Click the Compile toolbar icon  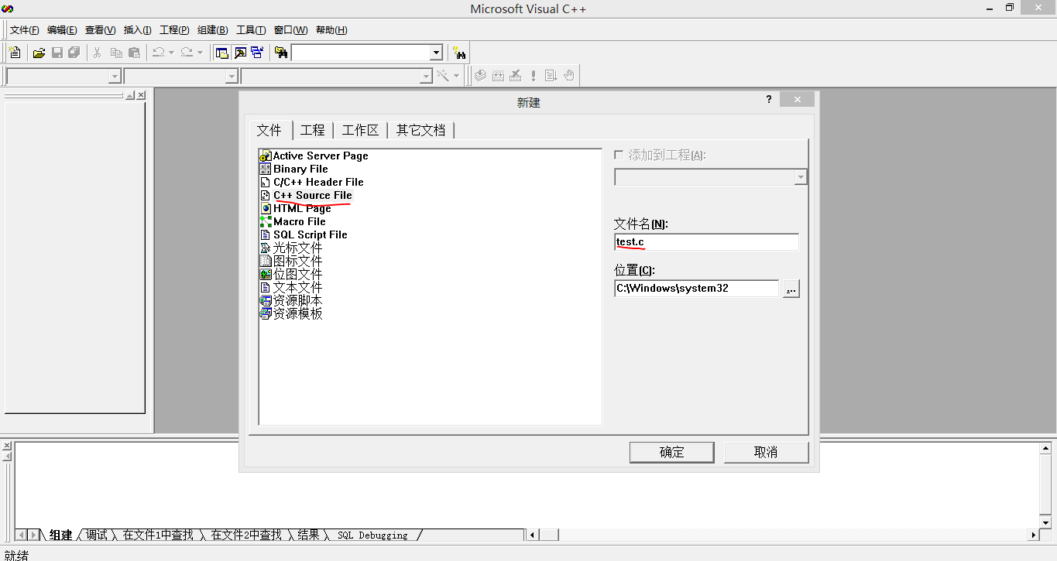[481, 76]
